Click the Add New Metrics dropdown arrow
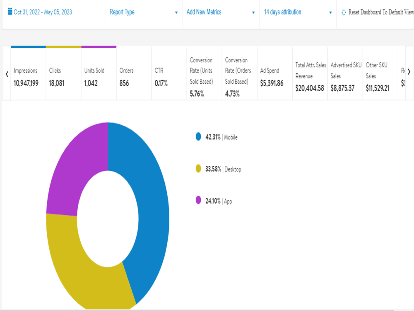 253,13
